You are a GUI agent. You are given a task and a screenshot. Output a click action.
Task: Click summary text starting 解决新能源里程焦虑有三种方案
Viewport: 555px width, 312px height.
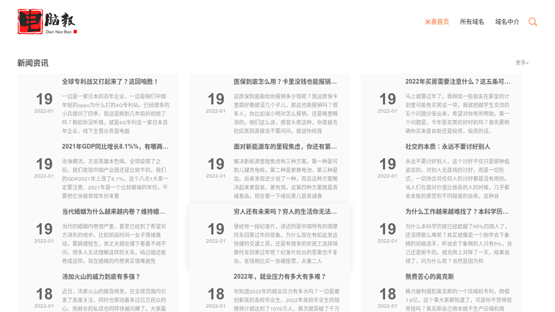(x=286, y=179)
